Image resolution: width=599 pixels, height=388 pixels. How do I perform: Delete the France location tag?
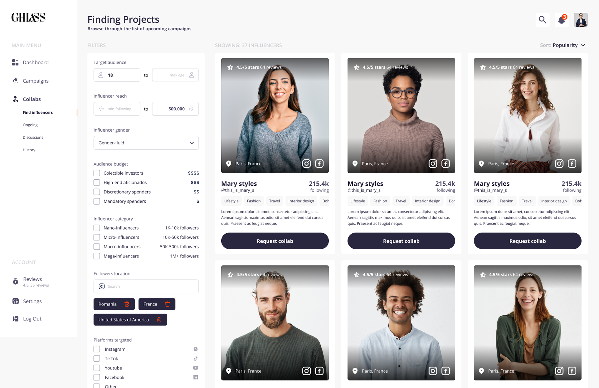pos(167,304)
